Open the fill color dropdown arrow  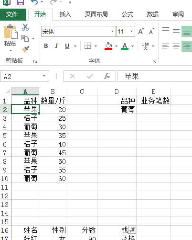[116, 46]
